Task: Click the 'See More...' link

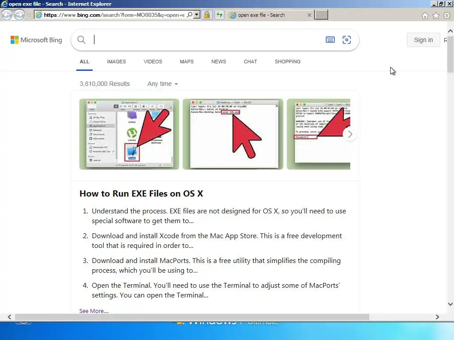Action: pyautogui.click(x=94, y=311)
